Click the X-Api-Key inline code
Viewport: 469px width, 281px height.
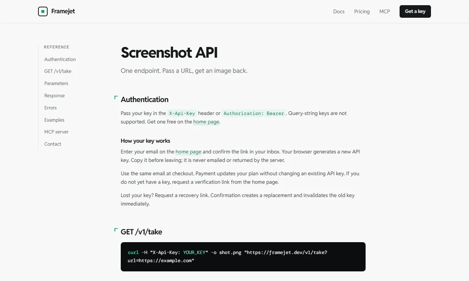(182, 113)
